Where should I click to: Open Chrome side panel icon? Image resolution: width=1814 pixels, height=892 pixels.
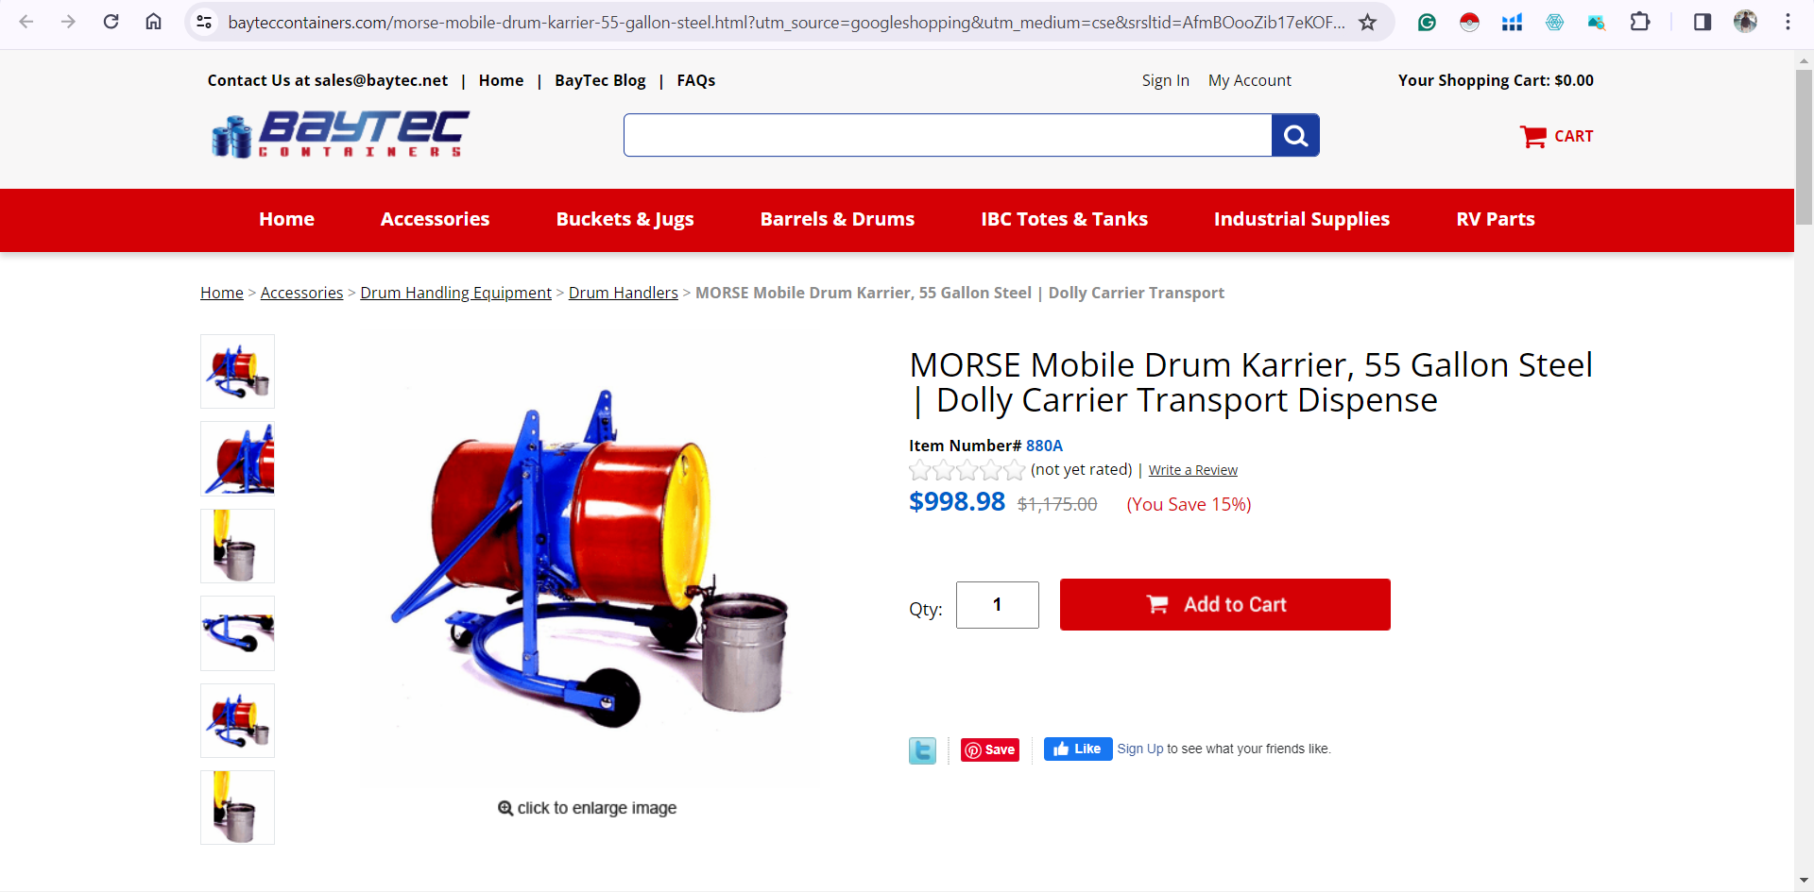click(1703, 22)
